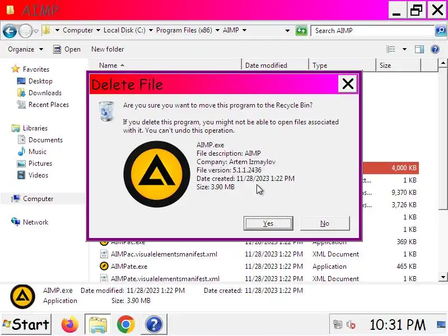
Task: Expand the dropdown after AIMP breadcrumb
Action: click(244, 30)
